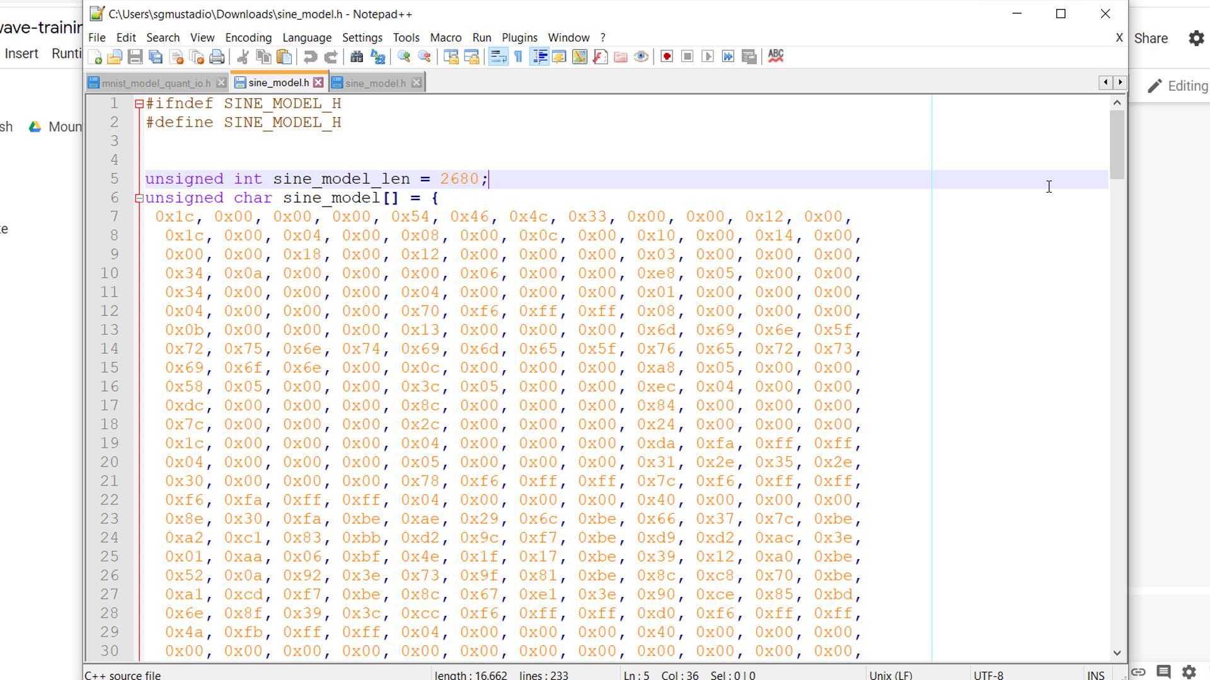Click the vertical scrollbar down arrow
1210x680 pixels.
click(1117, 653)
